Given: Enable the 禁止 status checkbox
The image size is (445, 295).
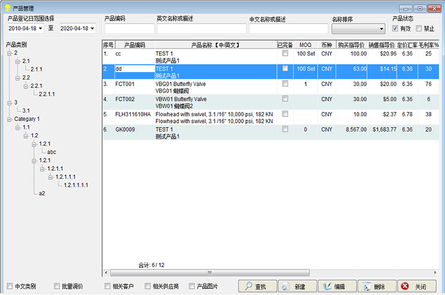Looking at the screenshot, I should click(x=419, y=28).
